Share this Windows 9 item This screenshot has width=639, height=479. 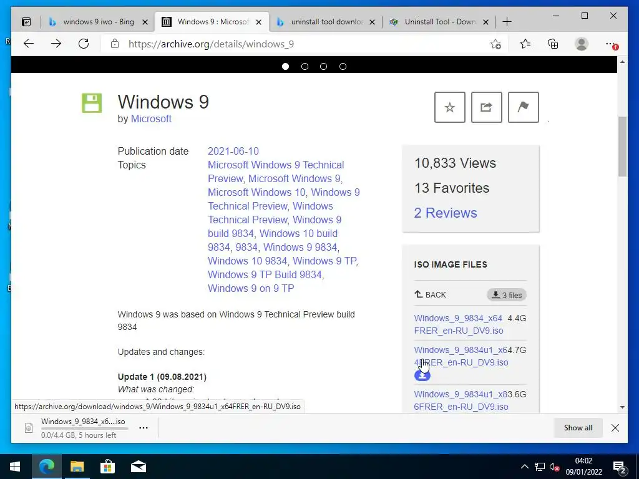click(x=487, y=107)
